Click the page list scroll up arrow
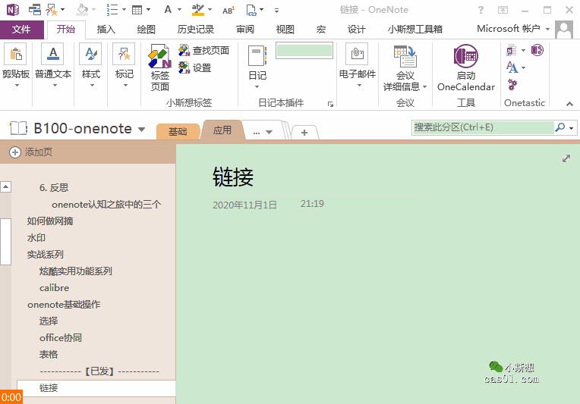Screen dimensions: 580x404 click(5, 187)
